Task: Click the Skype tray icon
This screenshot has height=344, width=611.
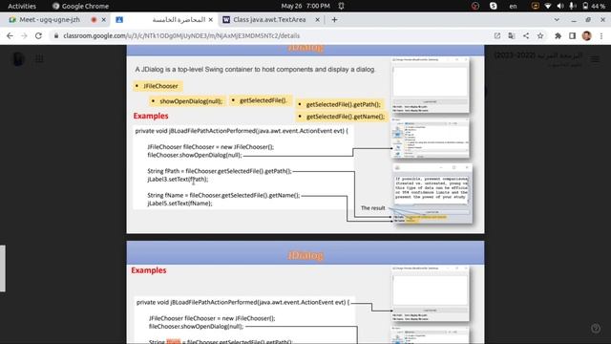Action: (x=494, y=6)
